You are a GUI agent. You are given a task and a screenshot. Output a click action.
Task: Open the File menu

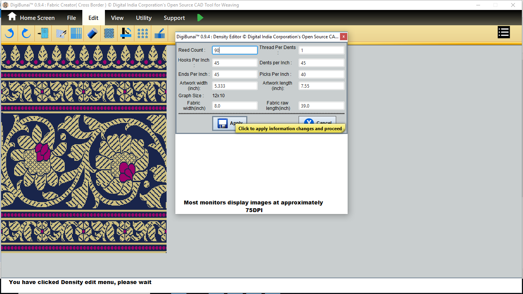click(71, 18)
